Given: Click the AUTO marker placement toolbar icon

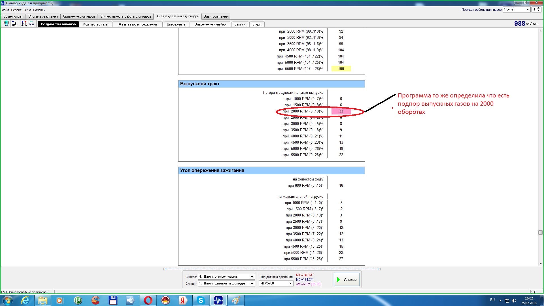Looking at the screenshot, I should (24, 24).
